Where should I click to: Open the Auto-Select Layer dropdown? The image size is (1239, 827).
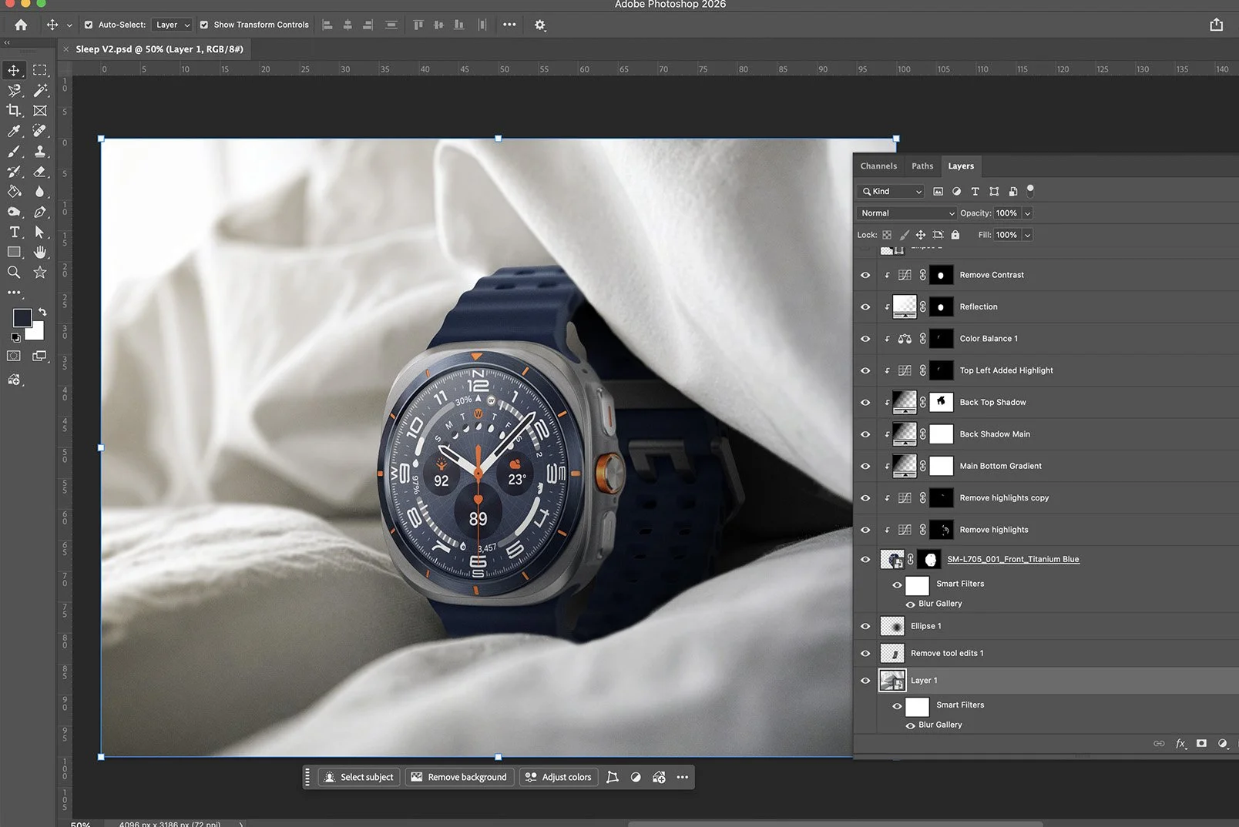172,25
